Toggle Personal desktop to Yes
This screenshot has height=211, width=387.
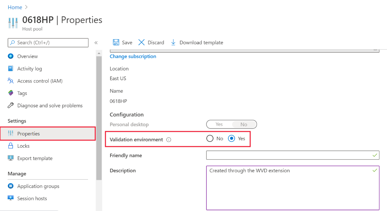click(x=219, y=124)
